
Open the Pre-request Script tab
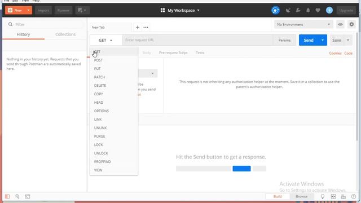coord(173,52)
